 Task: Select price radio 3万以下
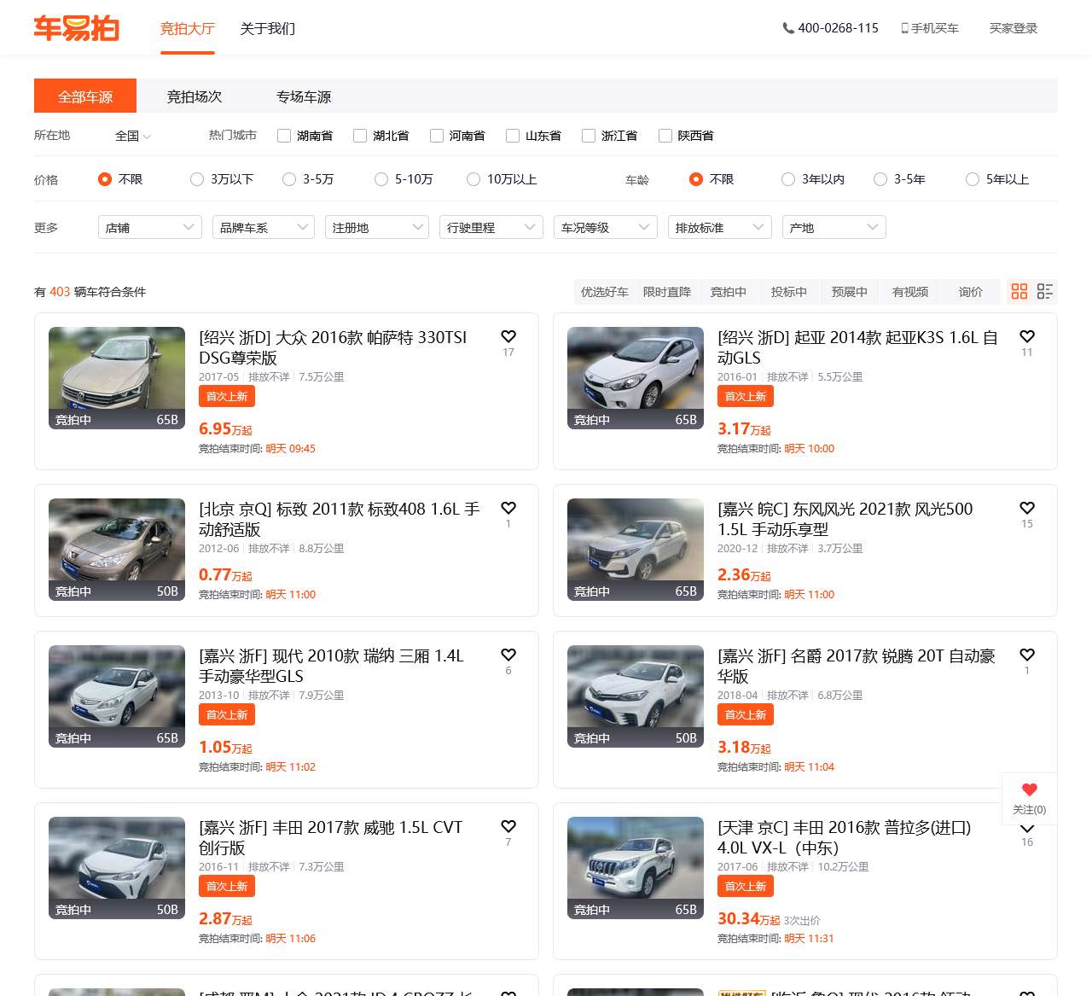[197, 179]
